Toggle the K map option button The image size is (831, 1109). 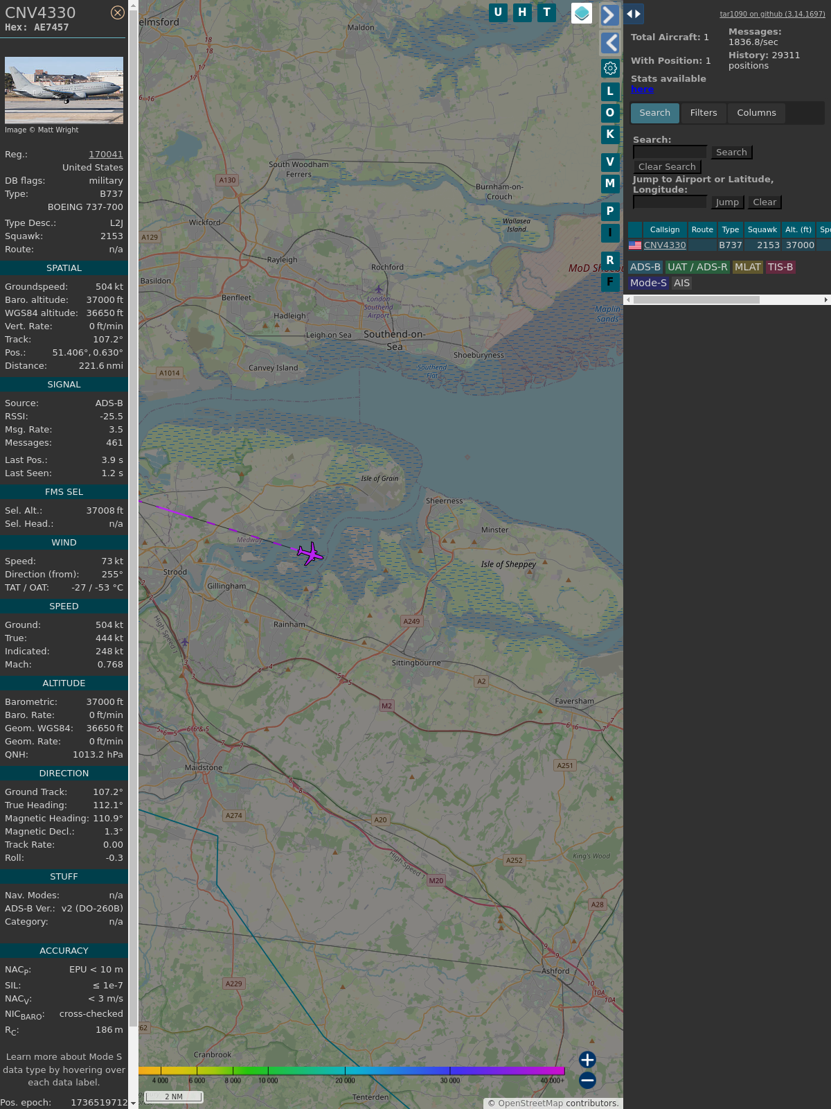pyautogui.click(x=610, y=134)
